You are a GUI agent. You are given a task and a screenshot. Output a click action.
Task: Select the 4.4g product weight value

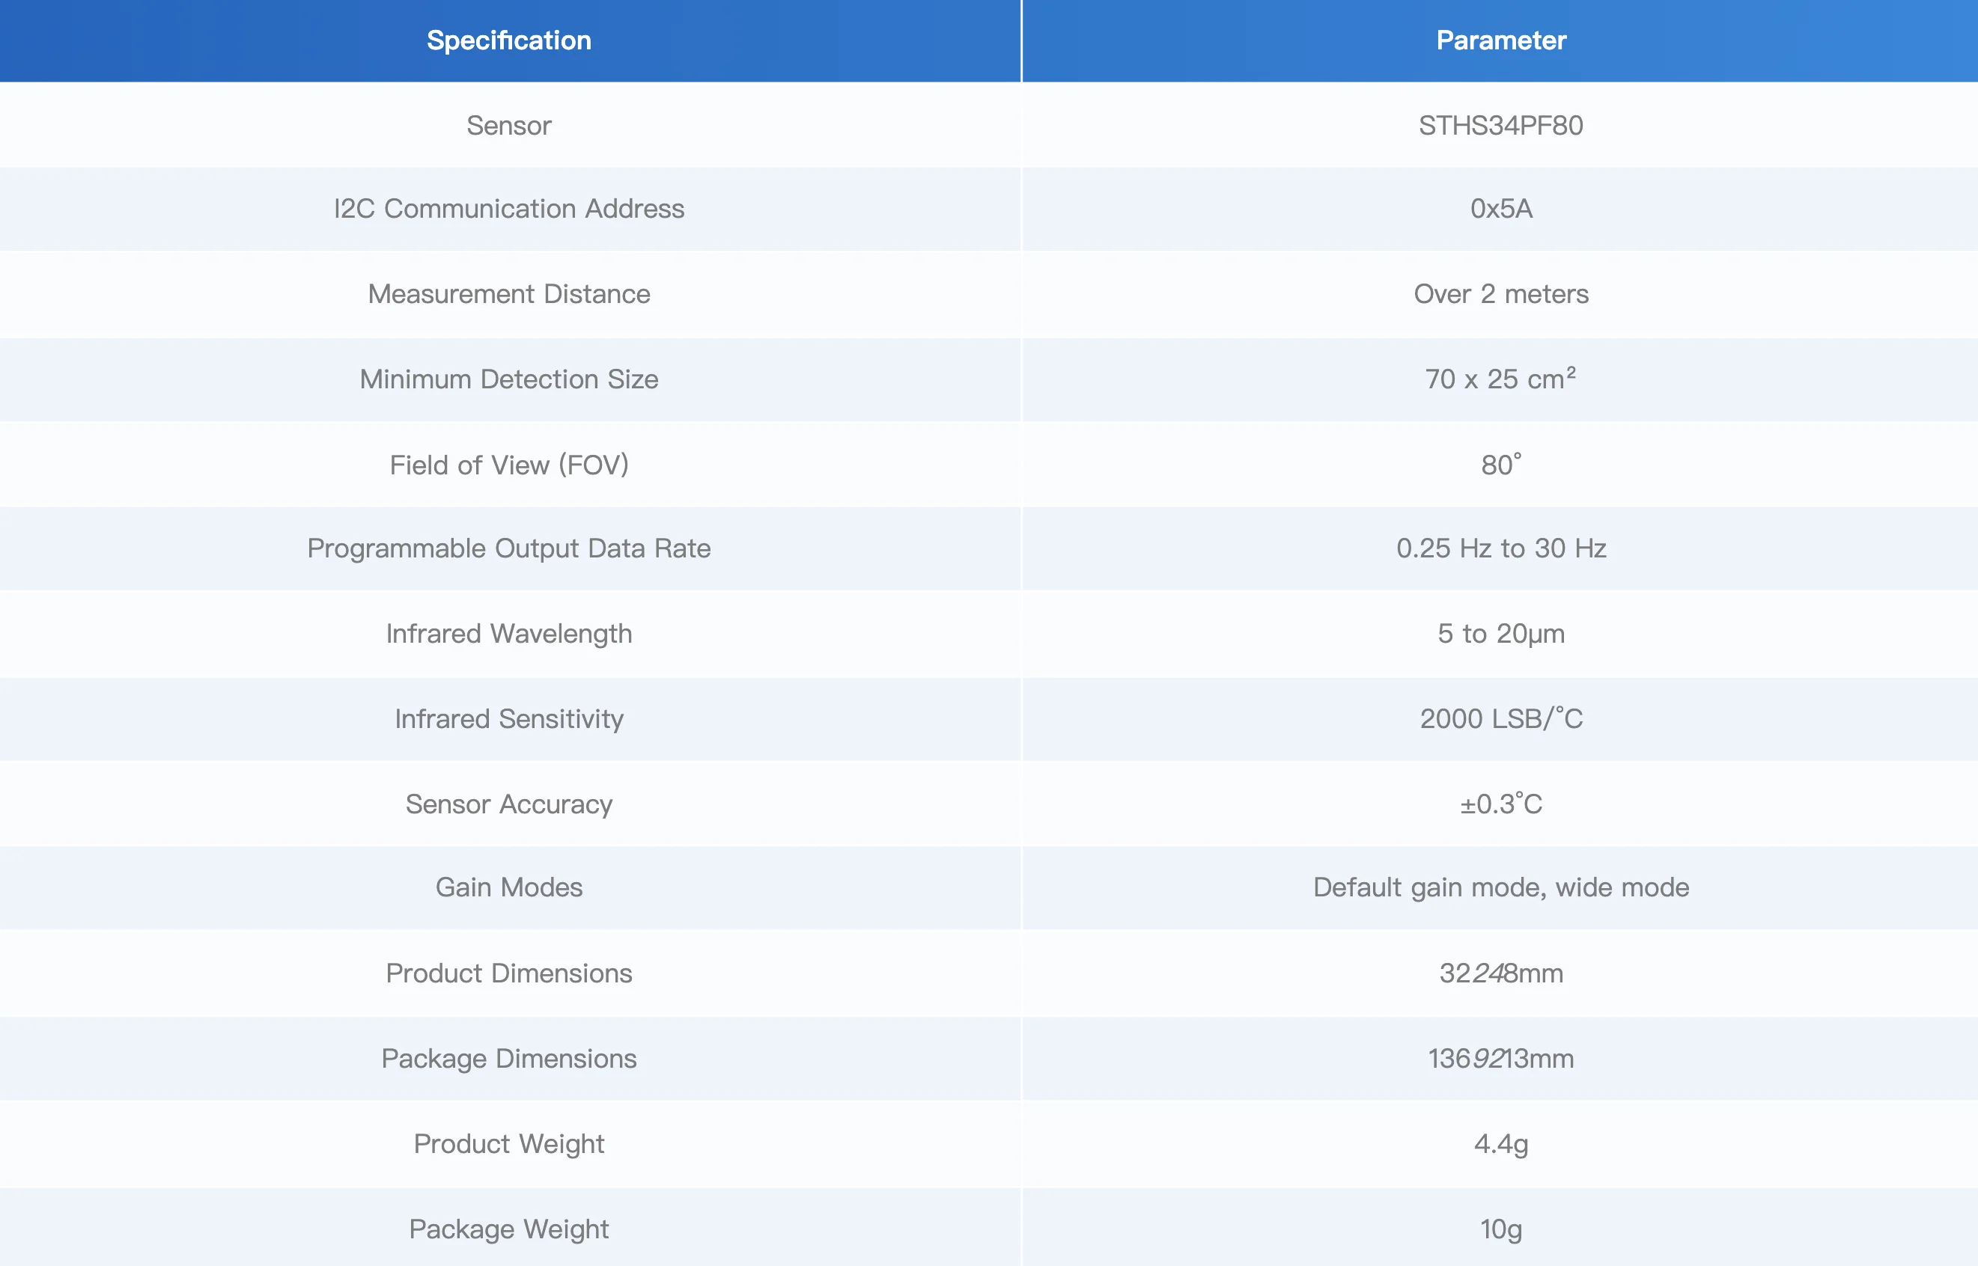(x=1501, y=1144)
